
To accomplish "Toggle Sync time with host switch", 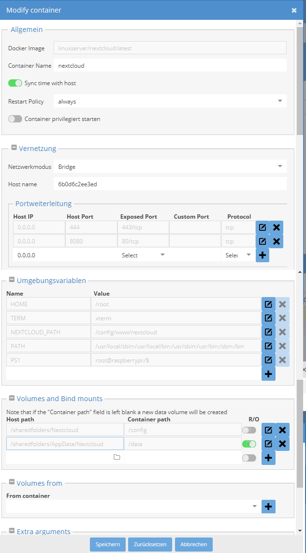I will [15, 83].
